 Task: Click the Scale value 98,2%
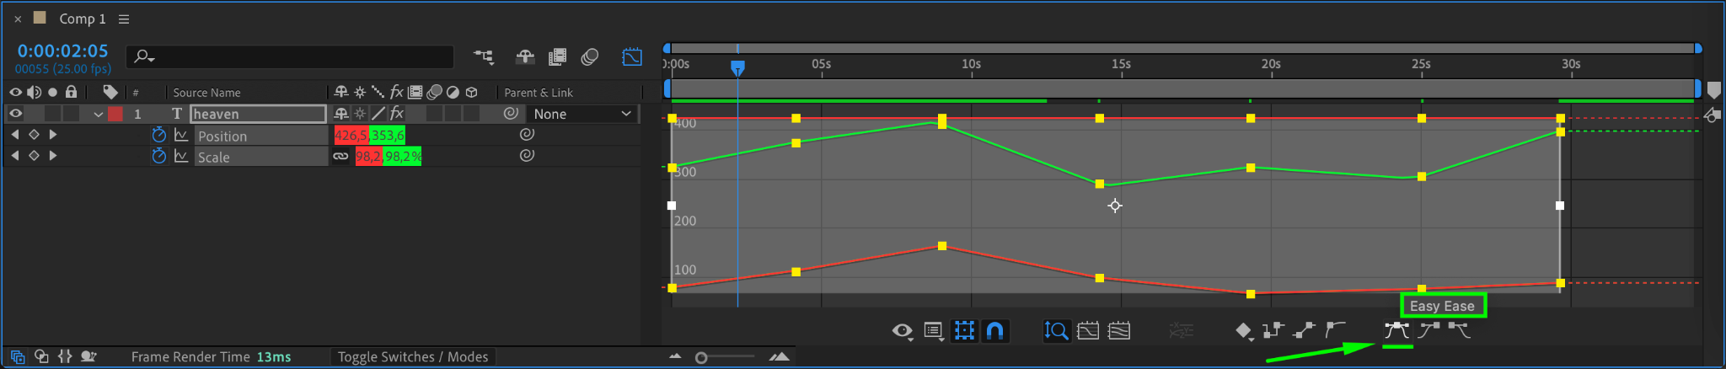[x=403, y=156]
